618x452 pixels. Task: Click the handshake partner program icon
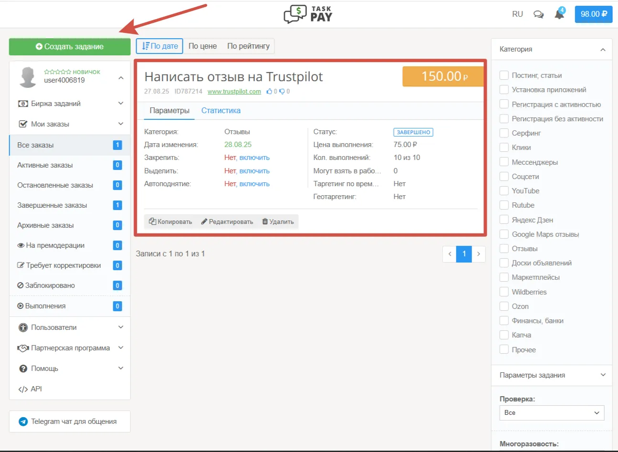[23, 348]
